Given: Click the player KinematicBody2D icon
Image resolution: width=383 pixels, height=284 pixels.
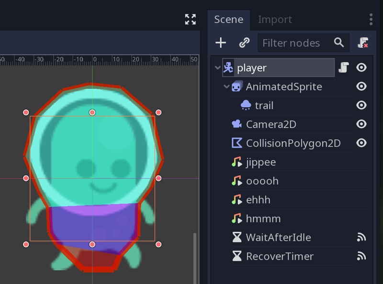Looking at the screenshot, I should click(228, 67).
